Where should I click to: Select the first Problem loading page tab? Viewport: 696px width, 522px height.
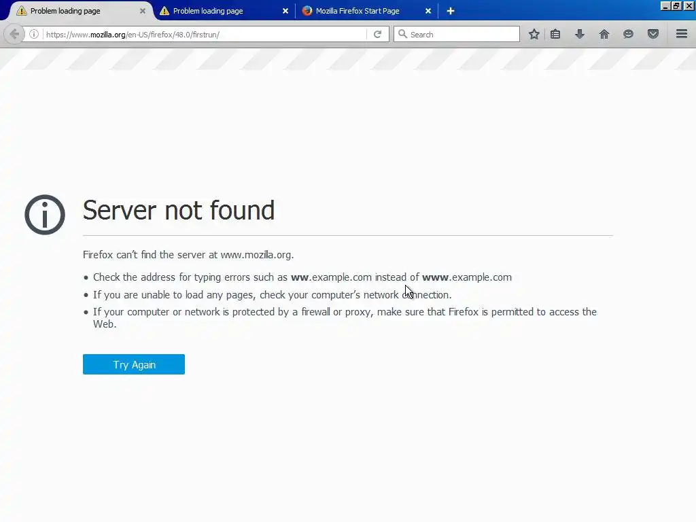80,11
